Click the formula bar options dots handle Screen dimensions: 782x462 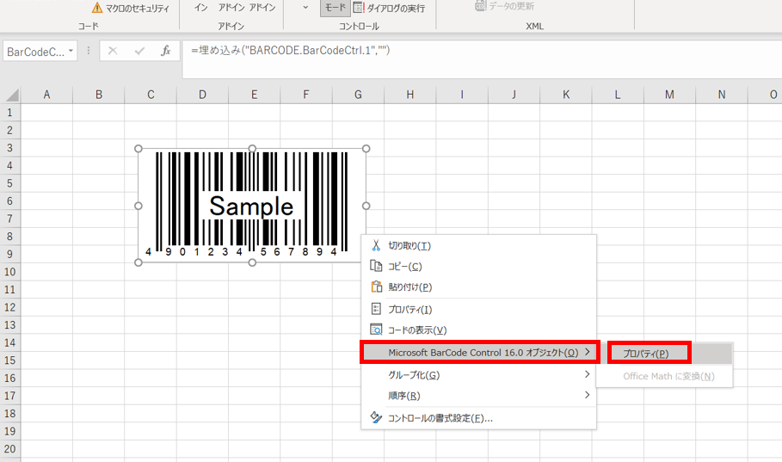coord(89,51)
